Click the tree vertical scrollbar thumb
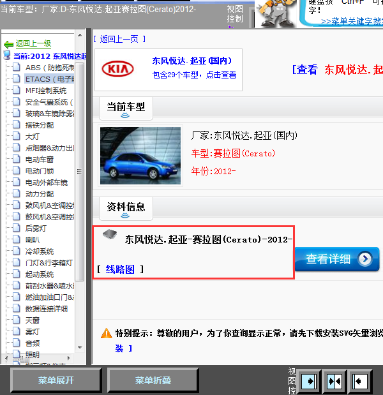This screenshot has height=395, width=383. click(x=80, y=172)
